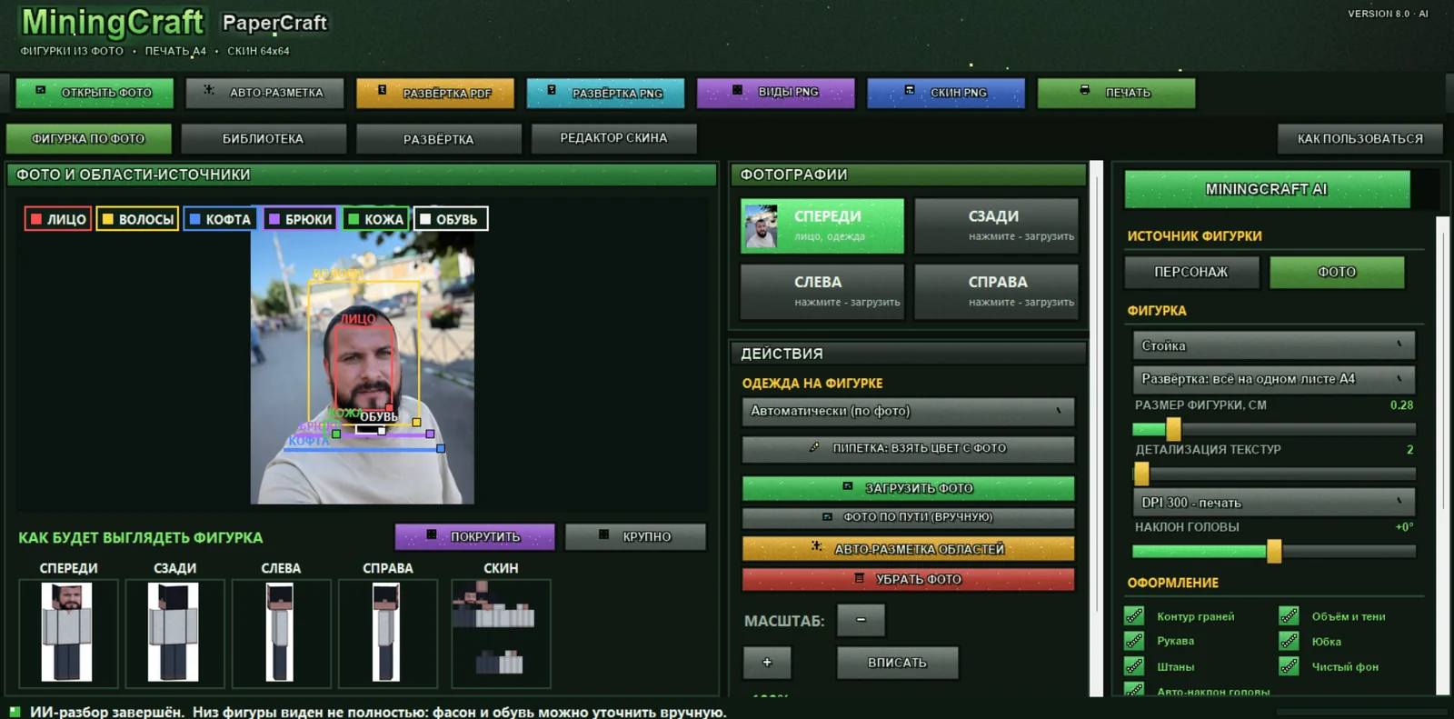This screenshot has width=1454, height=719.
Task: Click the РАЗВЁРТКА PDF export icon
Action: [383, 91]
